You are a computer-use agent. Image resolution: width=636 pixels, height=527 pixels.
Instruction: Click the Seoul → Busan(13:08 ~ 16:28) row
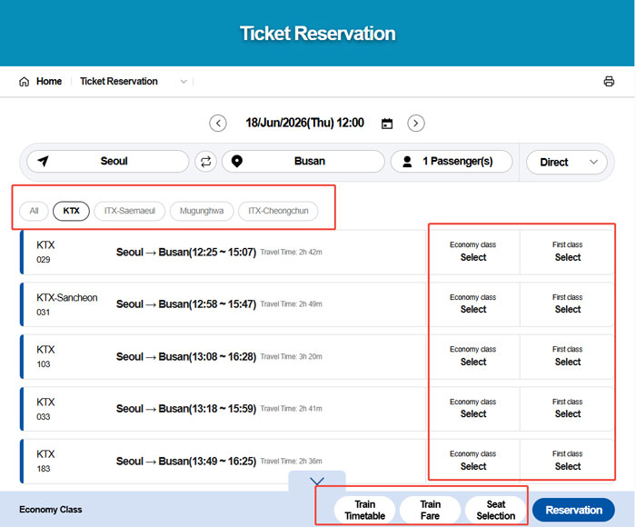point(224,356)
